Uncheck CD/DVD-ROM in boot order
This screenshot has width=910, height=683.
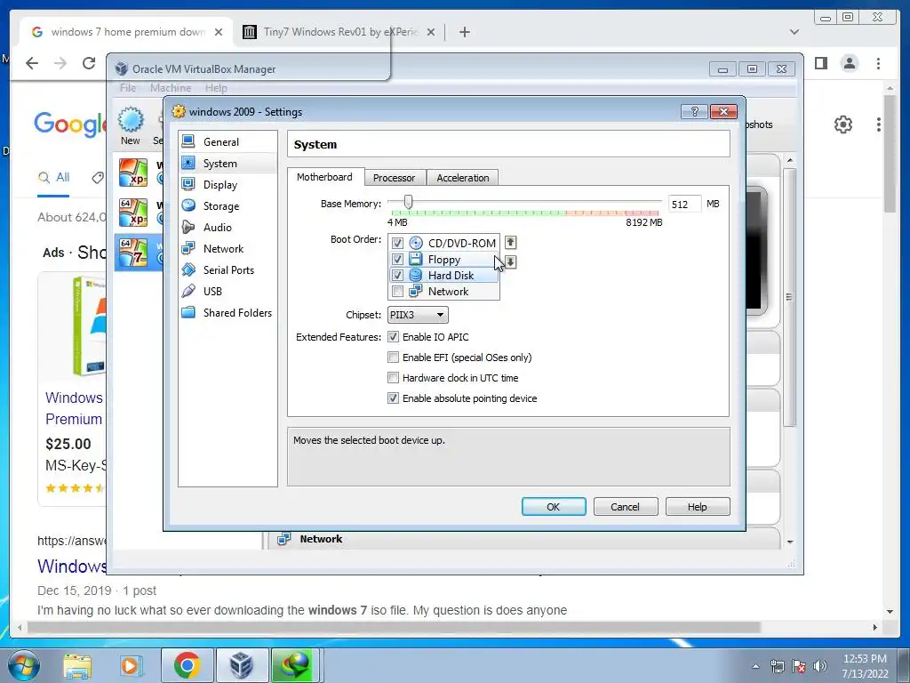point(397,243)
